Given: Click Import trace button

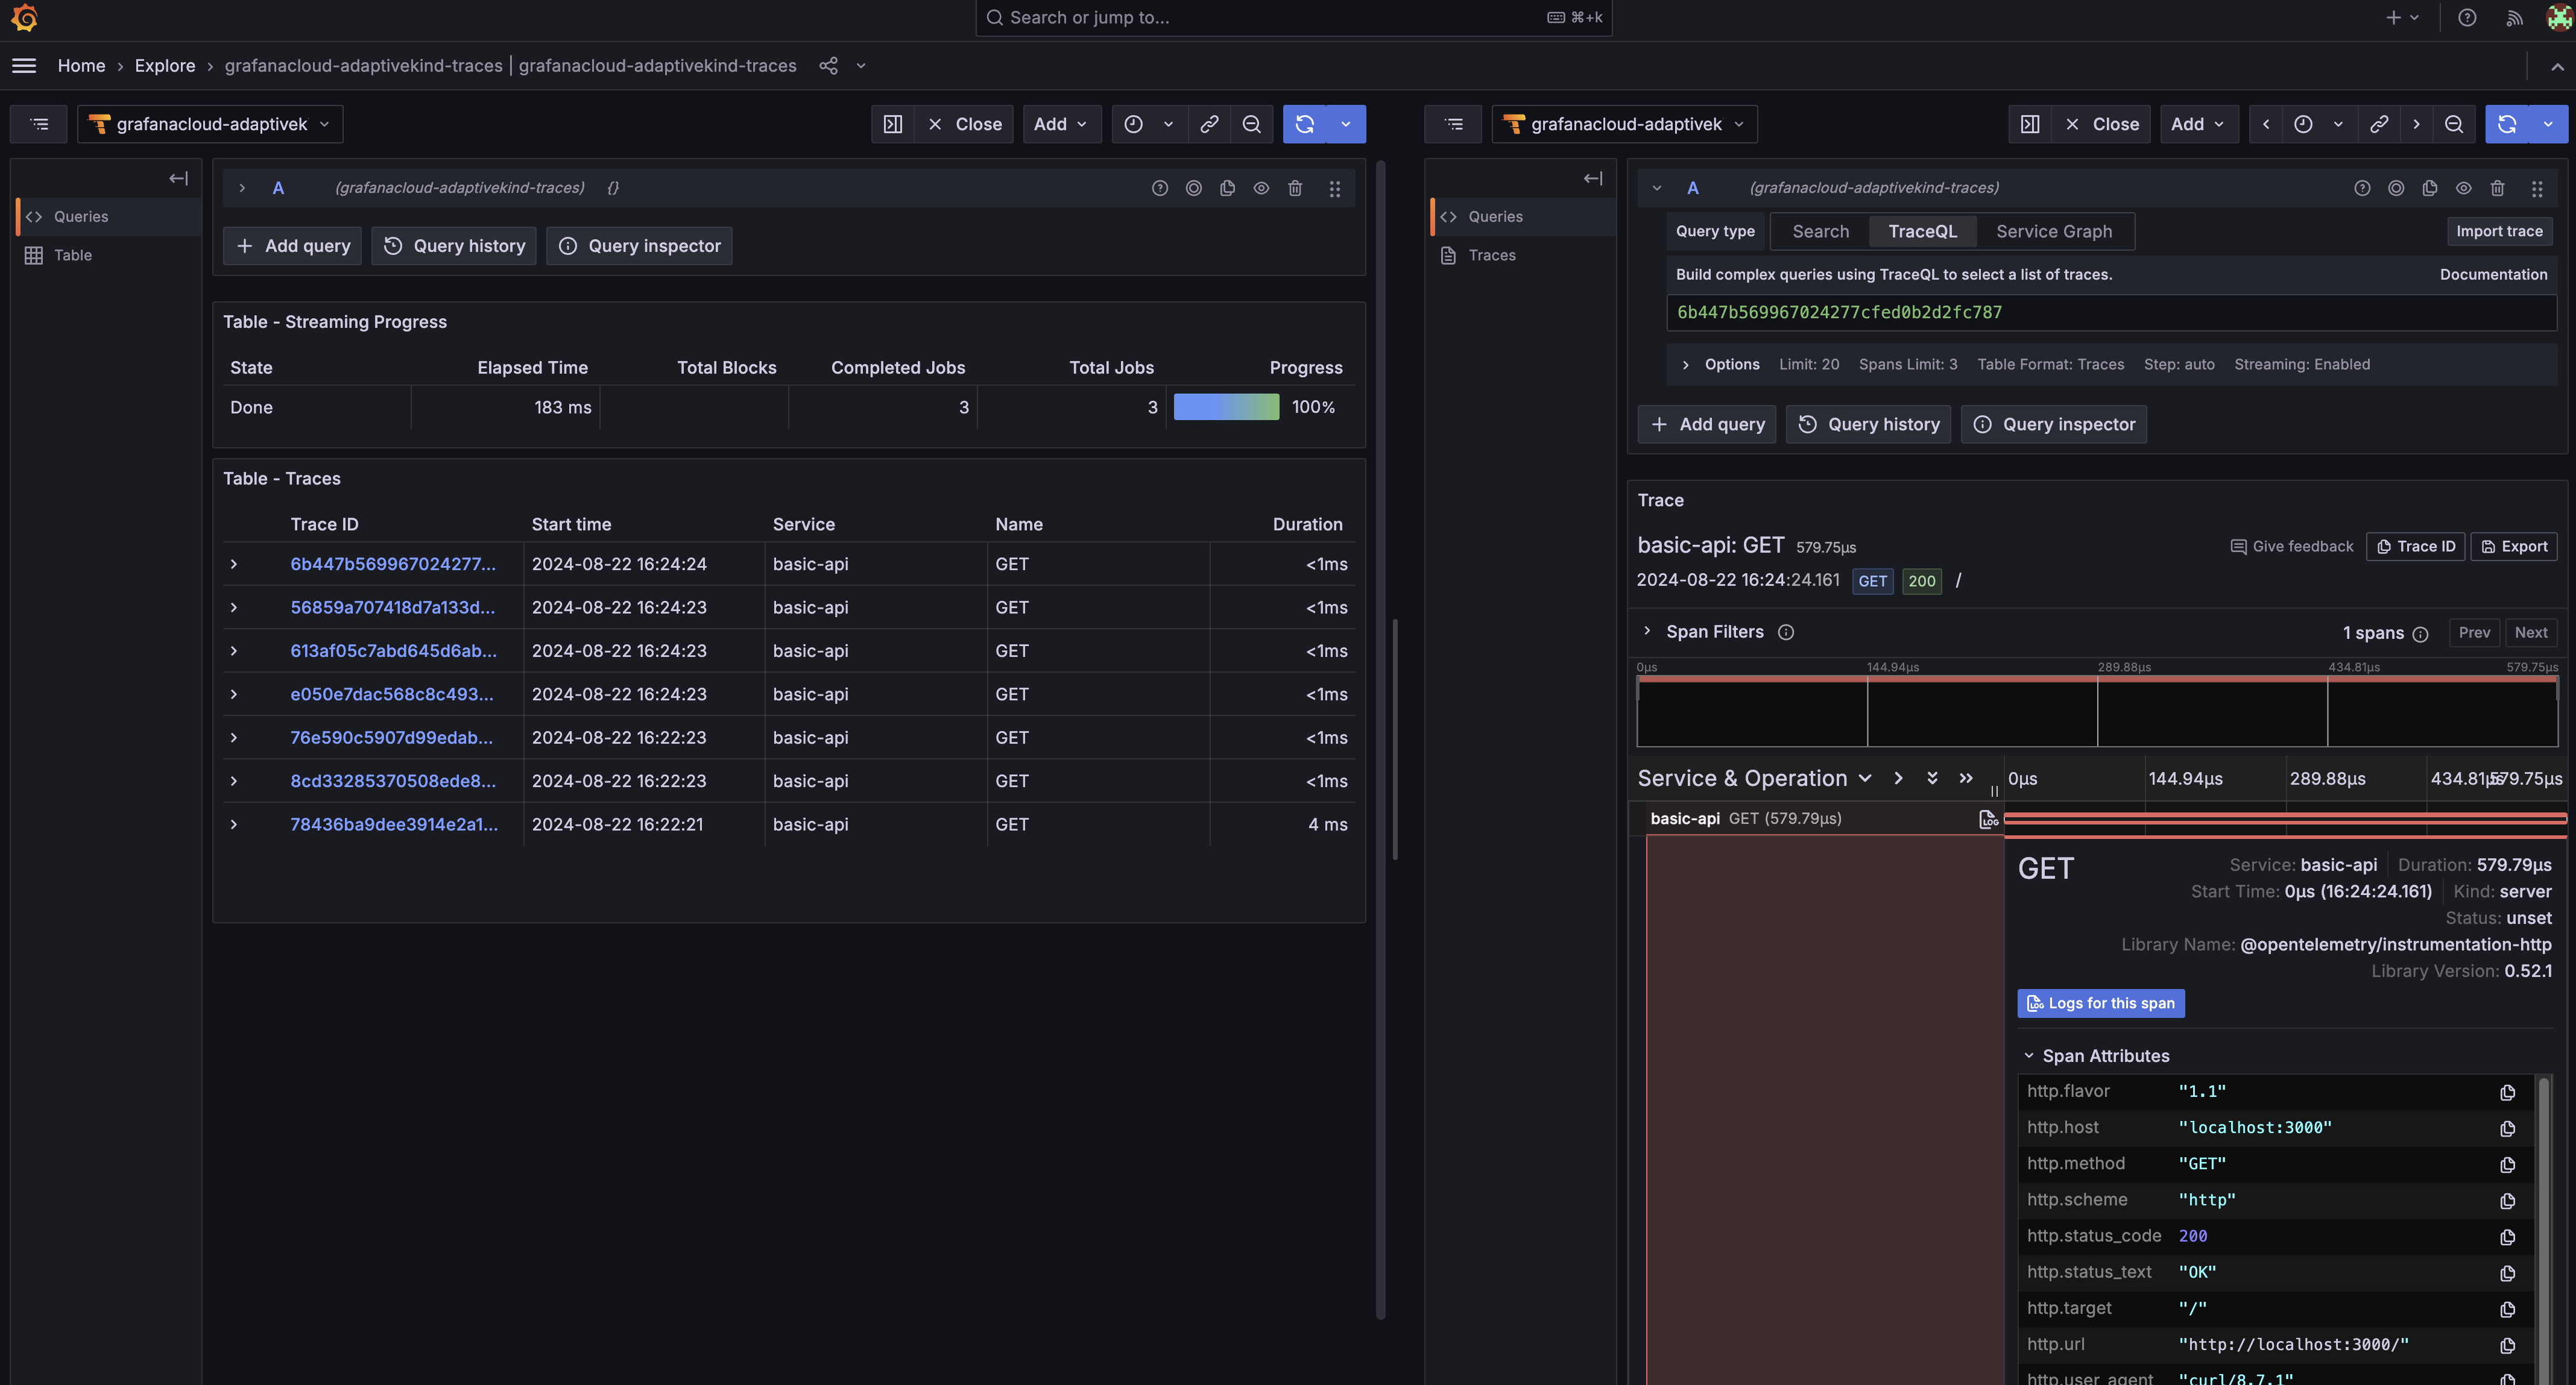Looking at the screenshot, I should pyautogui.click(x=2499, y=232).
